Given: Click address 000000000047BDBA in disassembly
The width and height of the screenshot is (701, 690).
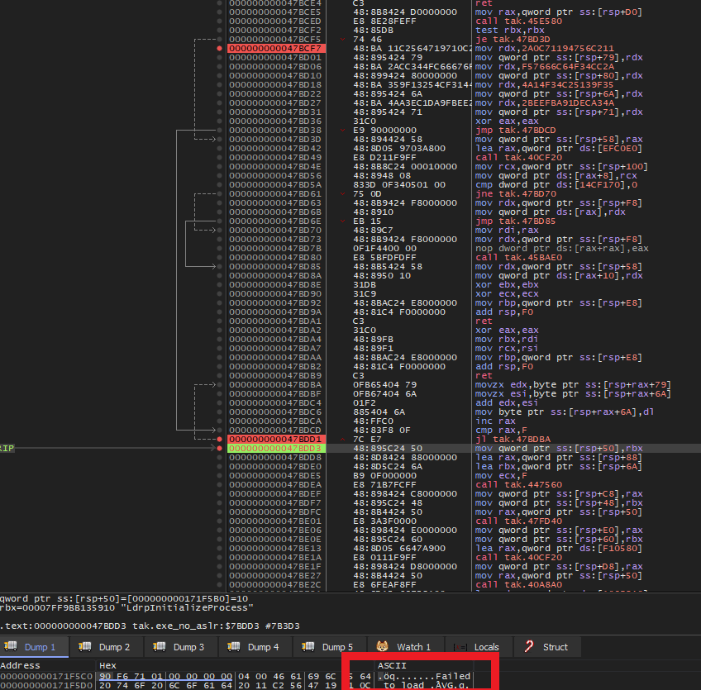Looking at the screenshot, I should [275, 385].
